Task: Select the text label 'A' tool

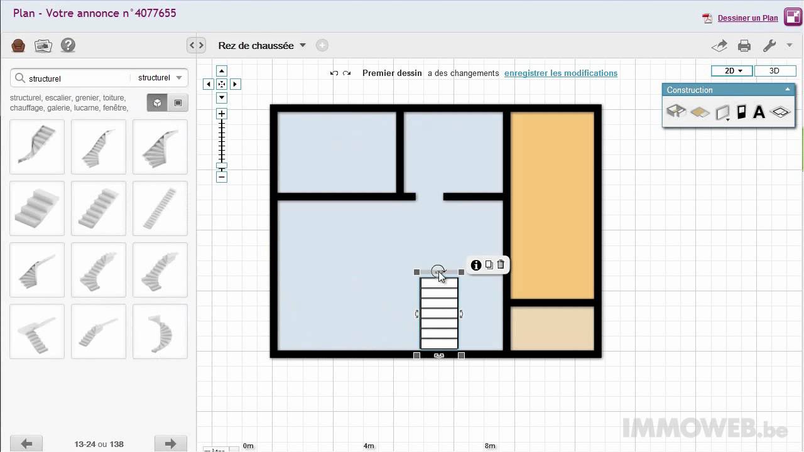Action: click(759, 112)
